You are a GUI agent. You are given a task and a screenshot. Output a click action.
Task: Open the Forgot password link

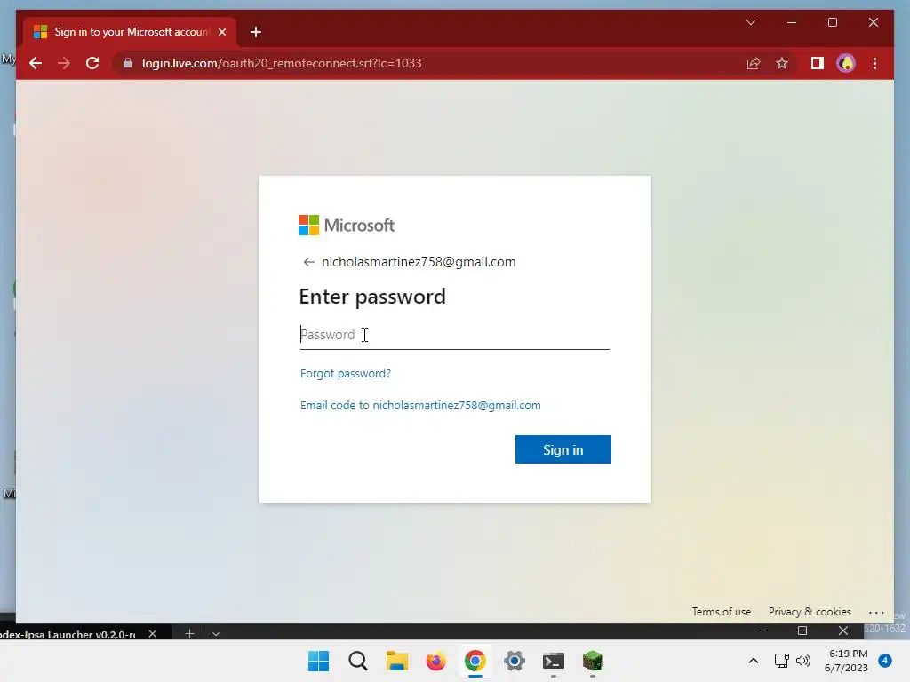(x=346, y=374)
